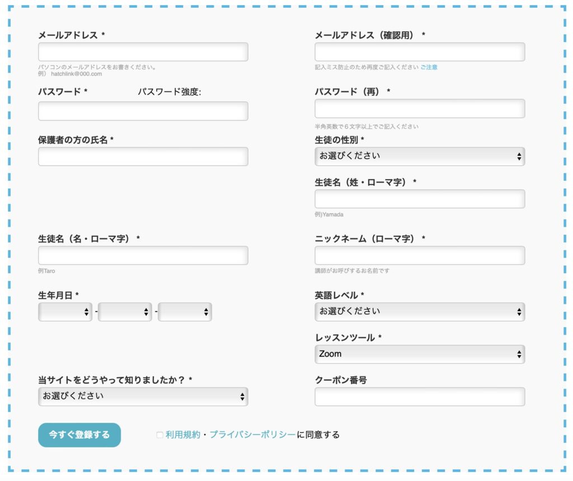Image resolution: width=573 pixels, height=481 pixels.
Task: Select the パスワード input field
Action: tap(143, 111)
